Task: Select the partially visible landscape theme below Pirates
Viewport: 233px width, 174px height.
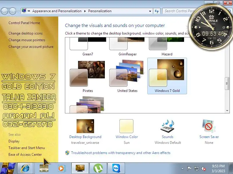Action: pos(87,104)
